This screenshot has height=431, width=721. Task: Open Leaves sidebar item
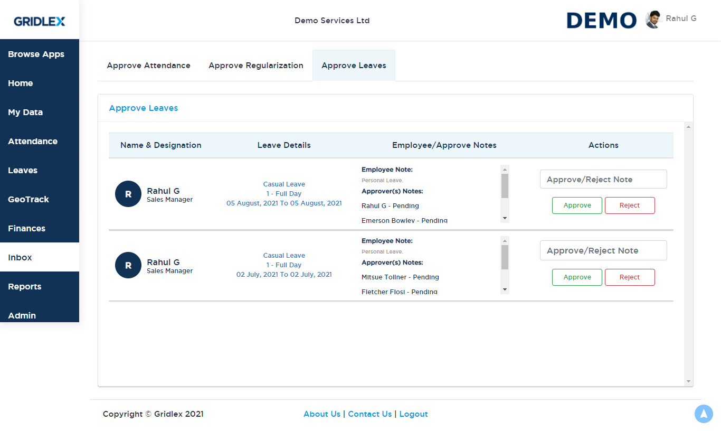coord(40,170)
